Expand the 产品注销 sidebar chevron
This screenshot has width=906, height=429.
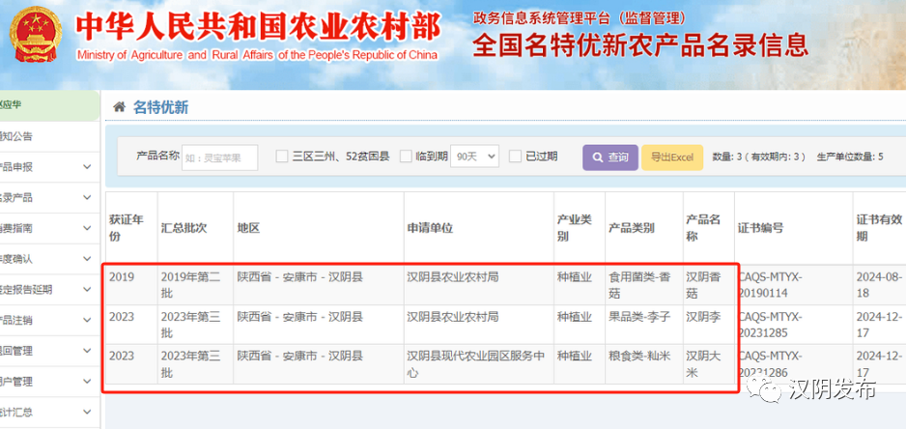point(87,321)
